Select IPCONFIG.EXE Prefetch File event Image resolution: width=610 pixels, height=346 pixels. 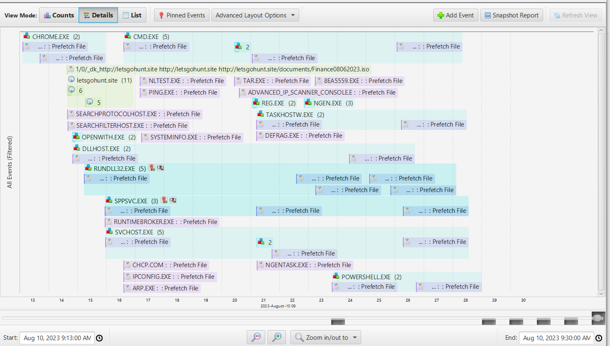coord(170,277)
